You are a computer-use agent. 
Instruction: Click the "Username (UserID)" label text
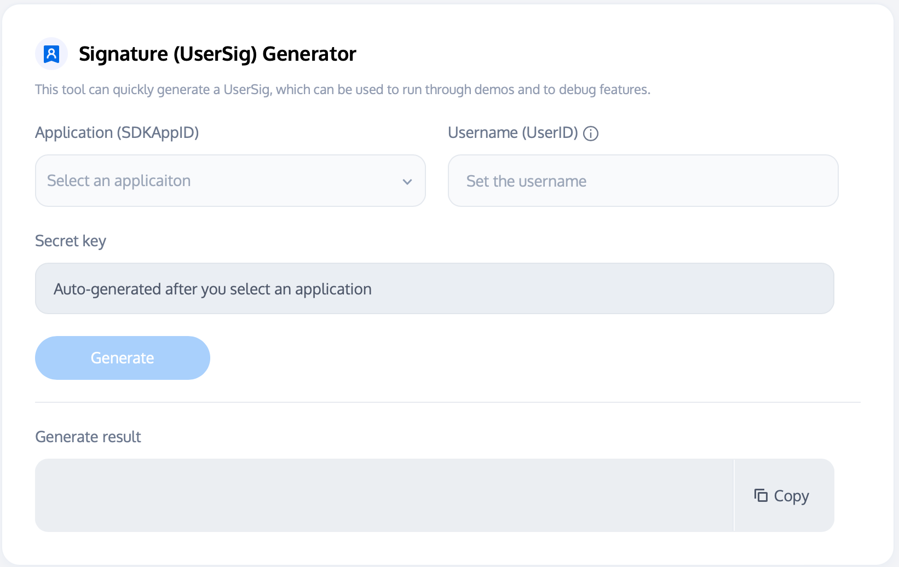click(512, 132)
